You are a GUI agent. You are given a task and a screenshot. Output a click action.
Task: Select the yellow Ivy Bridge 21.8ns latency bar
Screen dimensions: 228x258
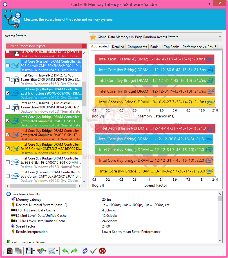point(155,102)
